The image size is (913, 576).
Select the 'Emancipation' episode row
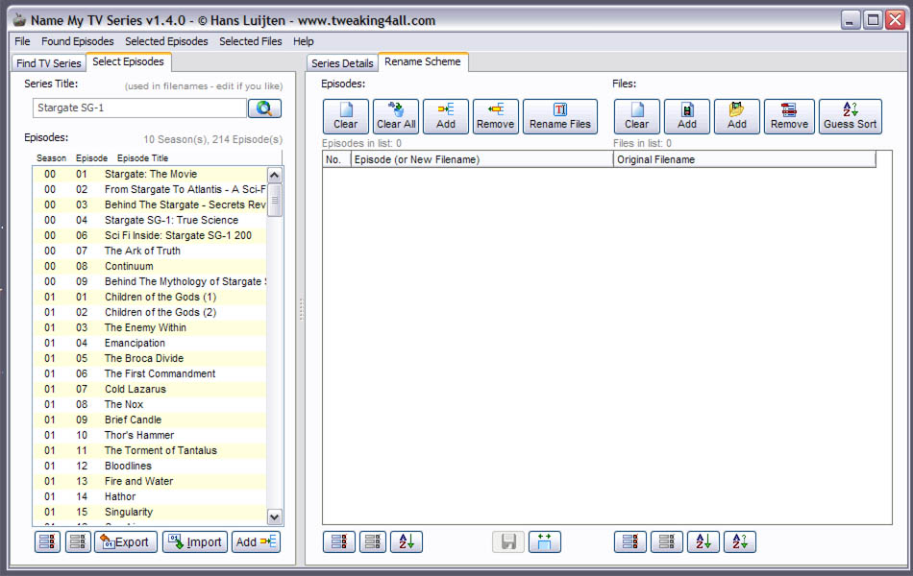(x=150, y=343)
